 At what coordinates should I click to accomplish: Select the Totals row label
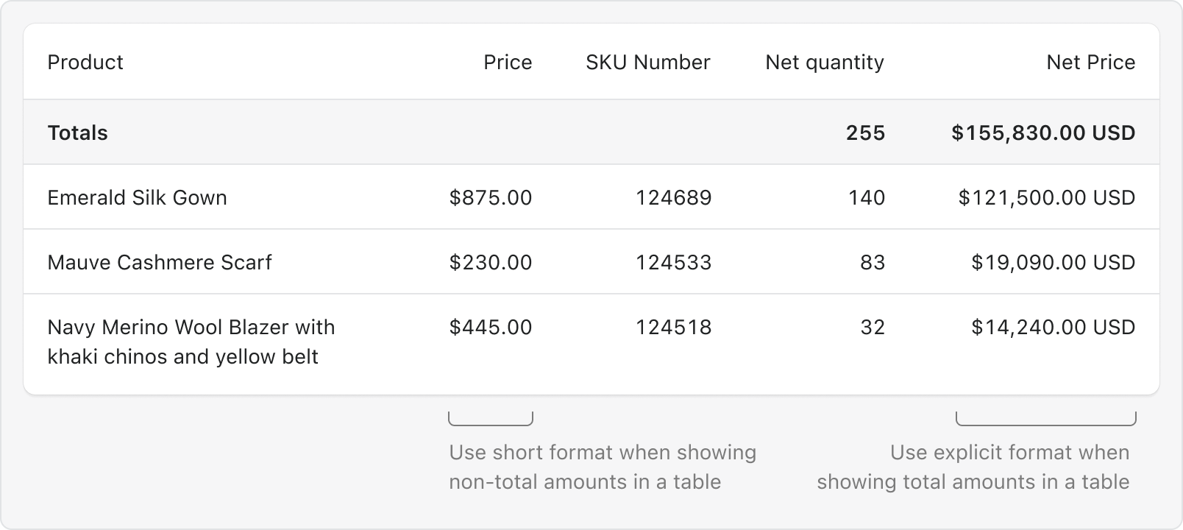[78, 132]
